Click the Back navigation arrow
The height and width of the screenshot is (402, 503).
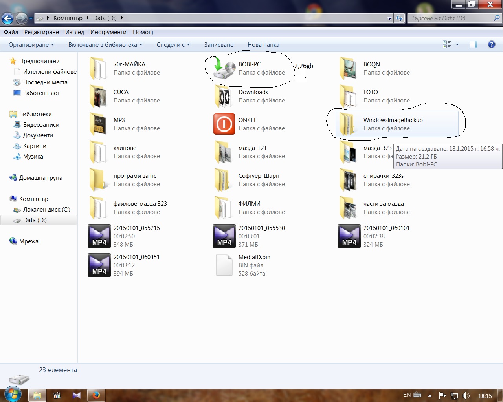point(7,18)
